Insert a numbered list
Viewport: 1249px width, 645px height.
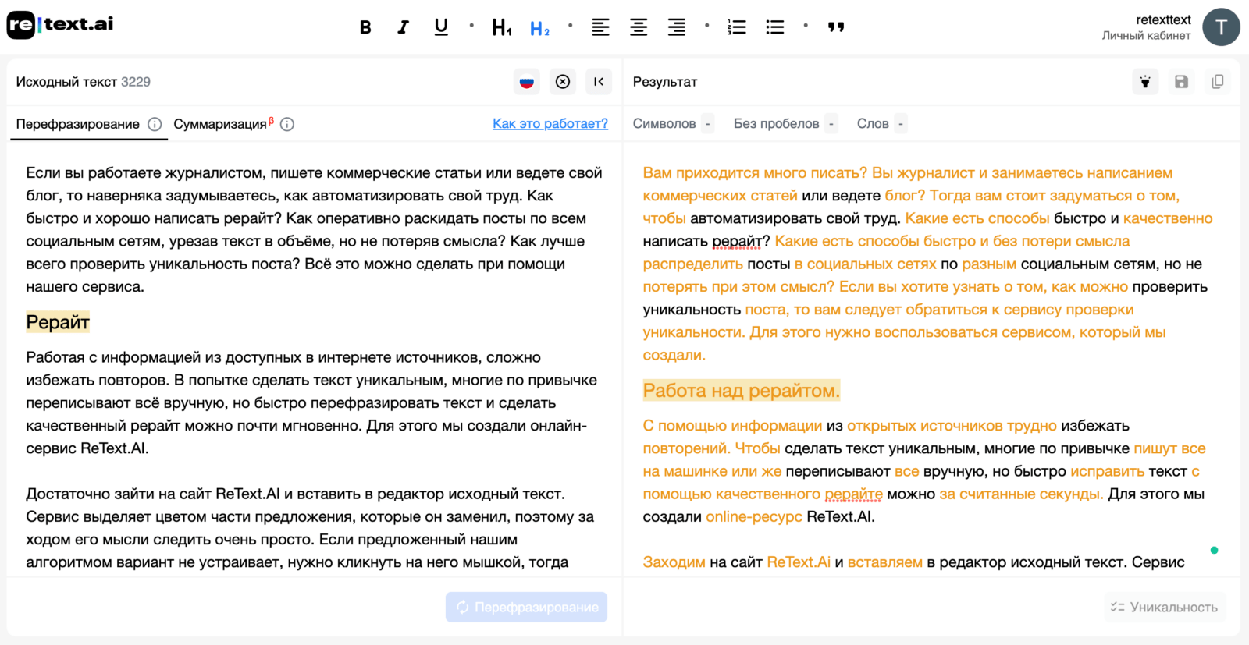[x=737, y=27]
